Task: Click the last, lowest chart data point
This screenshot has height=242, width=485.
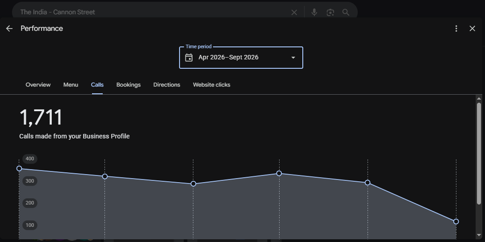Action: click(x=456, y=221)
